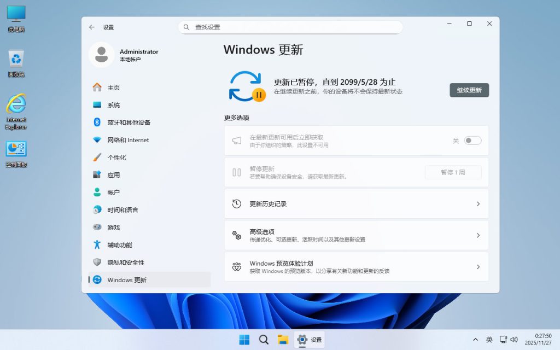Click the 查找设置 search field
This screenshot has height=350, width=560.
[x=290, y=26]
